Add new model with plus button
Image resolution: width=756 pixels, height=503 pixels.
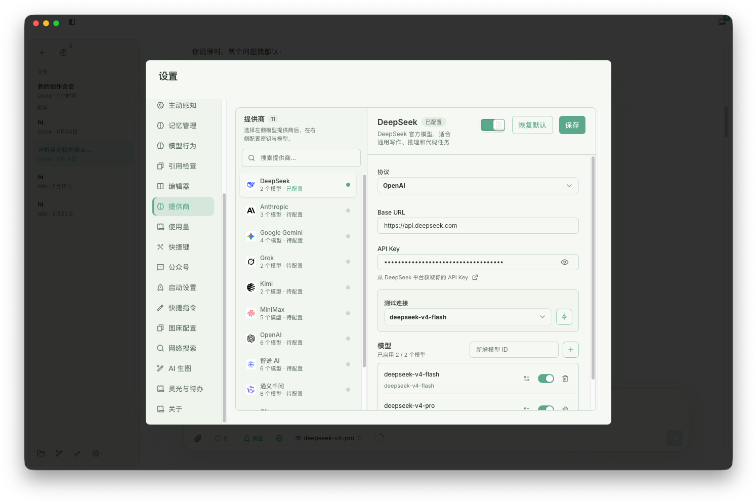point(571,350)
